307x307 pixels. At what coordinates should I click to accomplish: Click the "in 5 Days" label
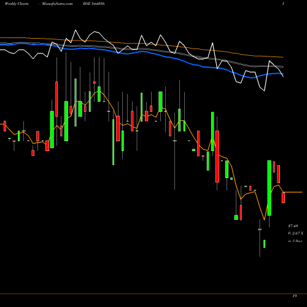point(295,241)
